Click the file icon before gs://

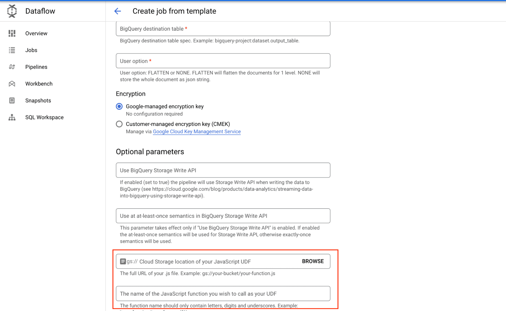click(x=123, y=261)
